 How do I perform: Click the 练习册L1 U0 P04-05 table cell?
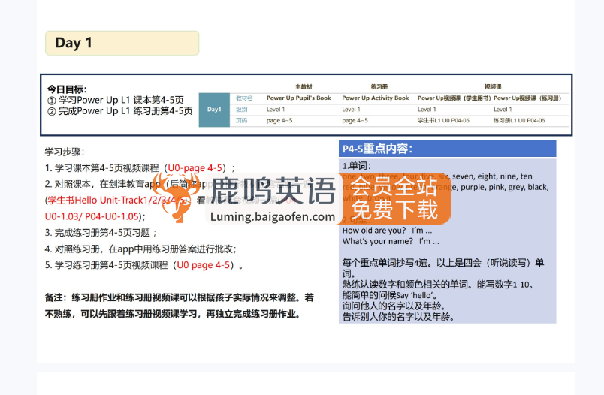pos(519,120)
